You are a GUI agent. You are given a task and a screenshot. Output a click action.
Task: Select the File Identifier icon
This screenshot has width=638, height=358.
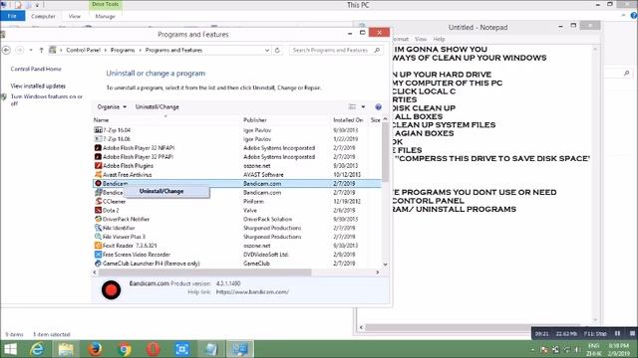point(98,228)
